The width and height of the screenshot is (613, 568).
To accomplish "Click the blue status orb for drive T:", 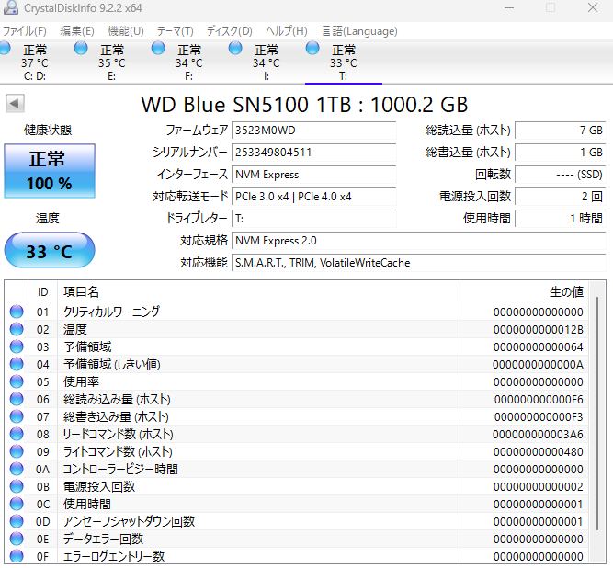I will click(x=312, y=48).
